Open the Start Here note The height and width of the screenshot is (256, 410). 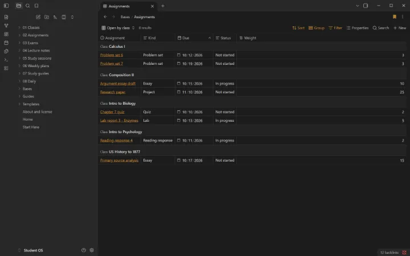[x=31, y=127]
